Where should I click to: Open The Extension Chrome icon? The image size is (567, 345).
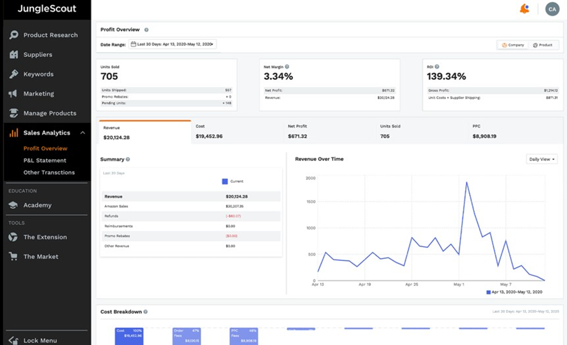click(13, 237)
